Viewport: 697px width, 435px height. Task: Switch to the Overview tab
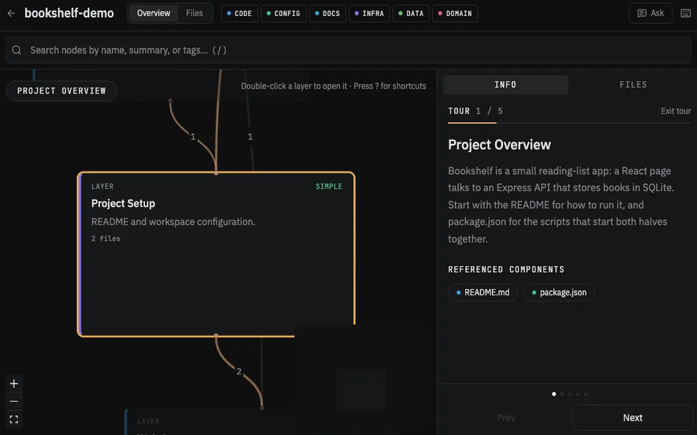[153, 13]
